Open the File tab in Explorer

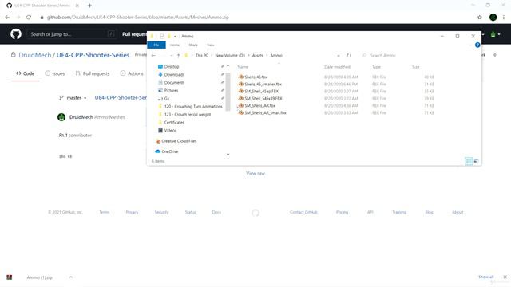coord(156,45)
